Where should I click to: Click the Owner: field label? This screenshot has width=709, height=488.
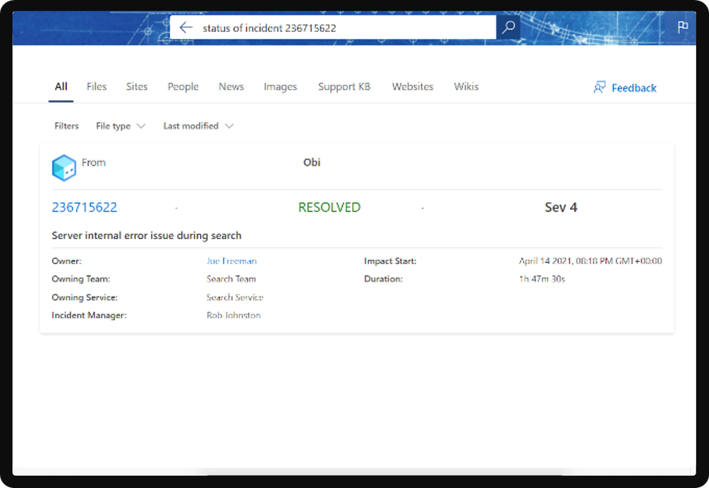pos(67,261)
